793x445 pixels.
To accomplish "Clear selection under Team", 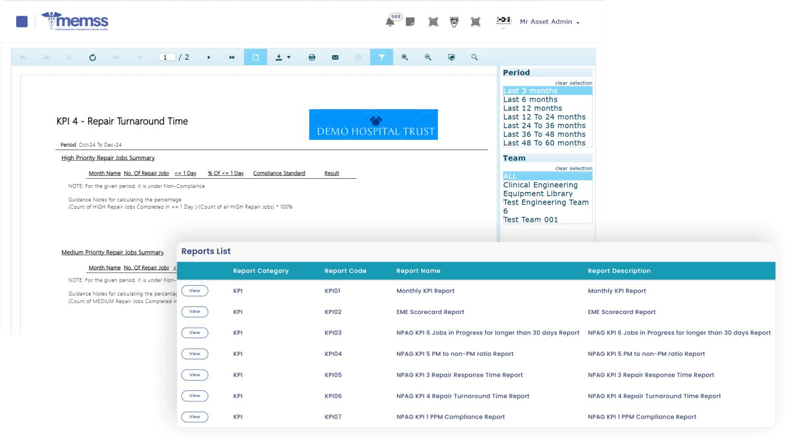I will tap(573, 168).
